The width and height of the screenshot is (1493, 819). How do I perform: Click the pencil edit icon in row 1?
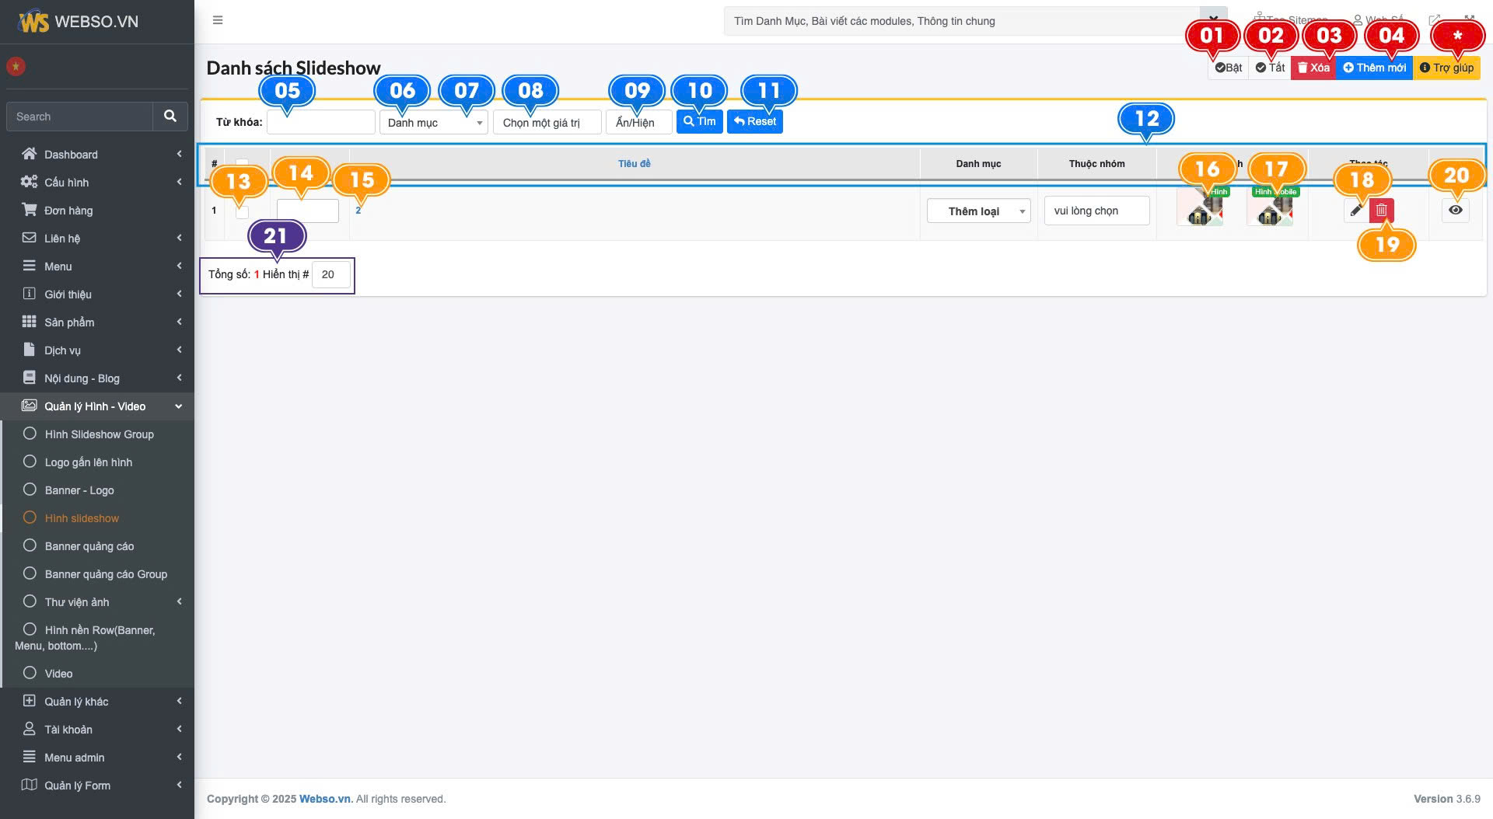coord(1356,211)
